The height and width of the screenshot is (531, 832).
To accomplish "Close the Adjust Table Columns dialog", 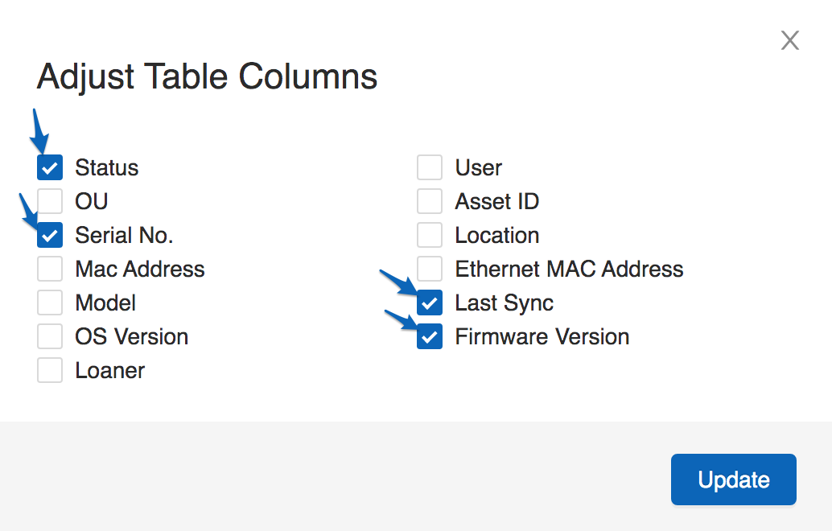I will [789, 41].
